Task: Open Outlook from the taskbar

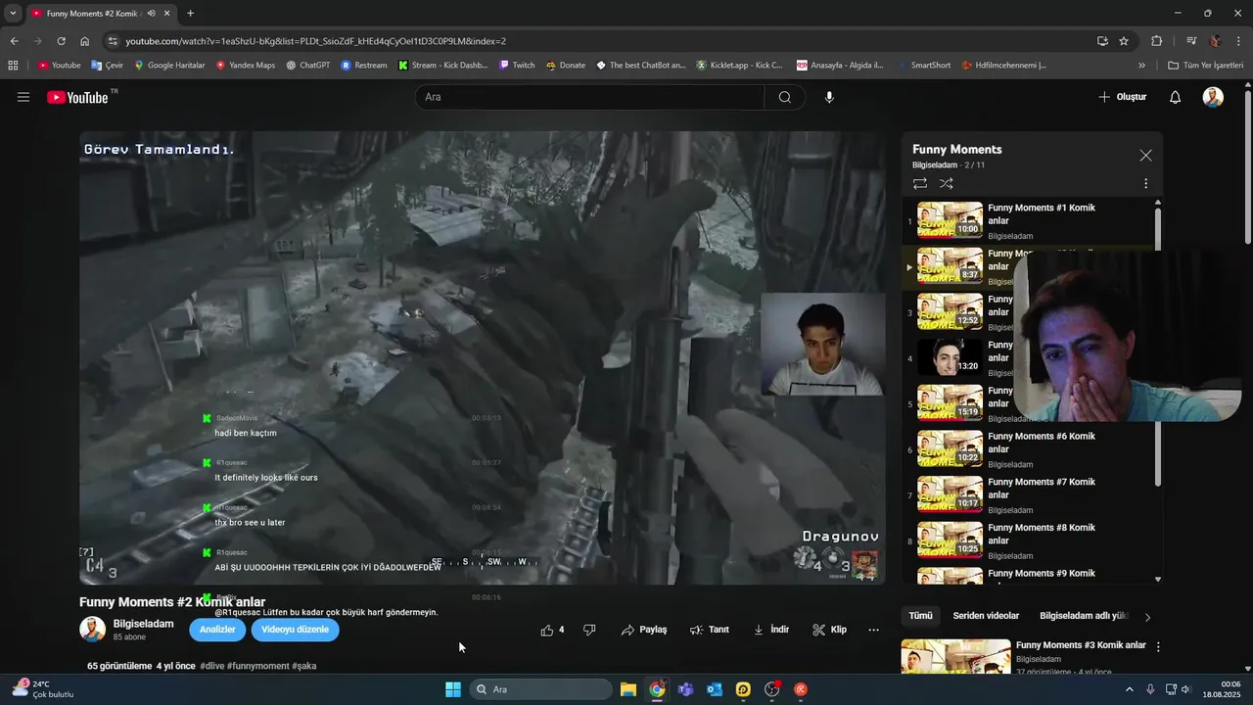Action: click(x=715, y=689)
